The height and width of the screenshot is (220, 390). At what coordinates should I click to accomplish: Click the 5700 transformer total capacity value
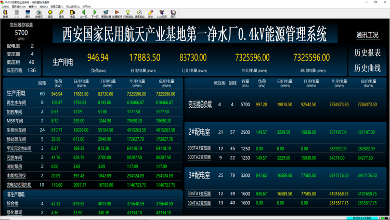click(21, 33)
